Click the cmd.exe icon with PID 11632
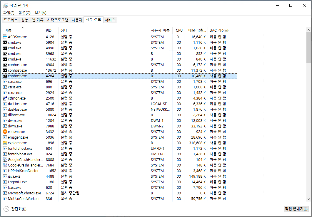Viewport: 312px width, 217px height. coord(5,59)
